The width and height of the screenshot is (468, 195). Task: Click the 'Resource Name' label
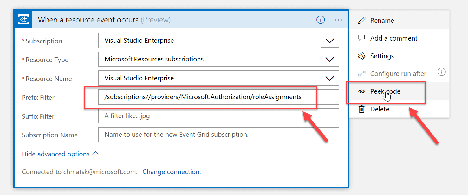click(x=49, y=79)
